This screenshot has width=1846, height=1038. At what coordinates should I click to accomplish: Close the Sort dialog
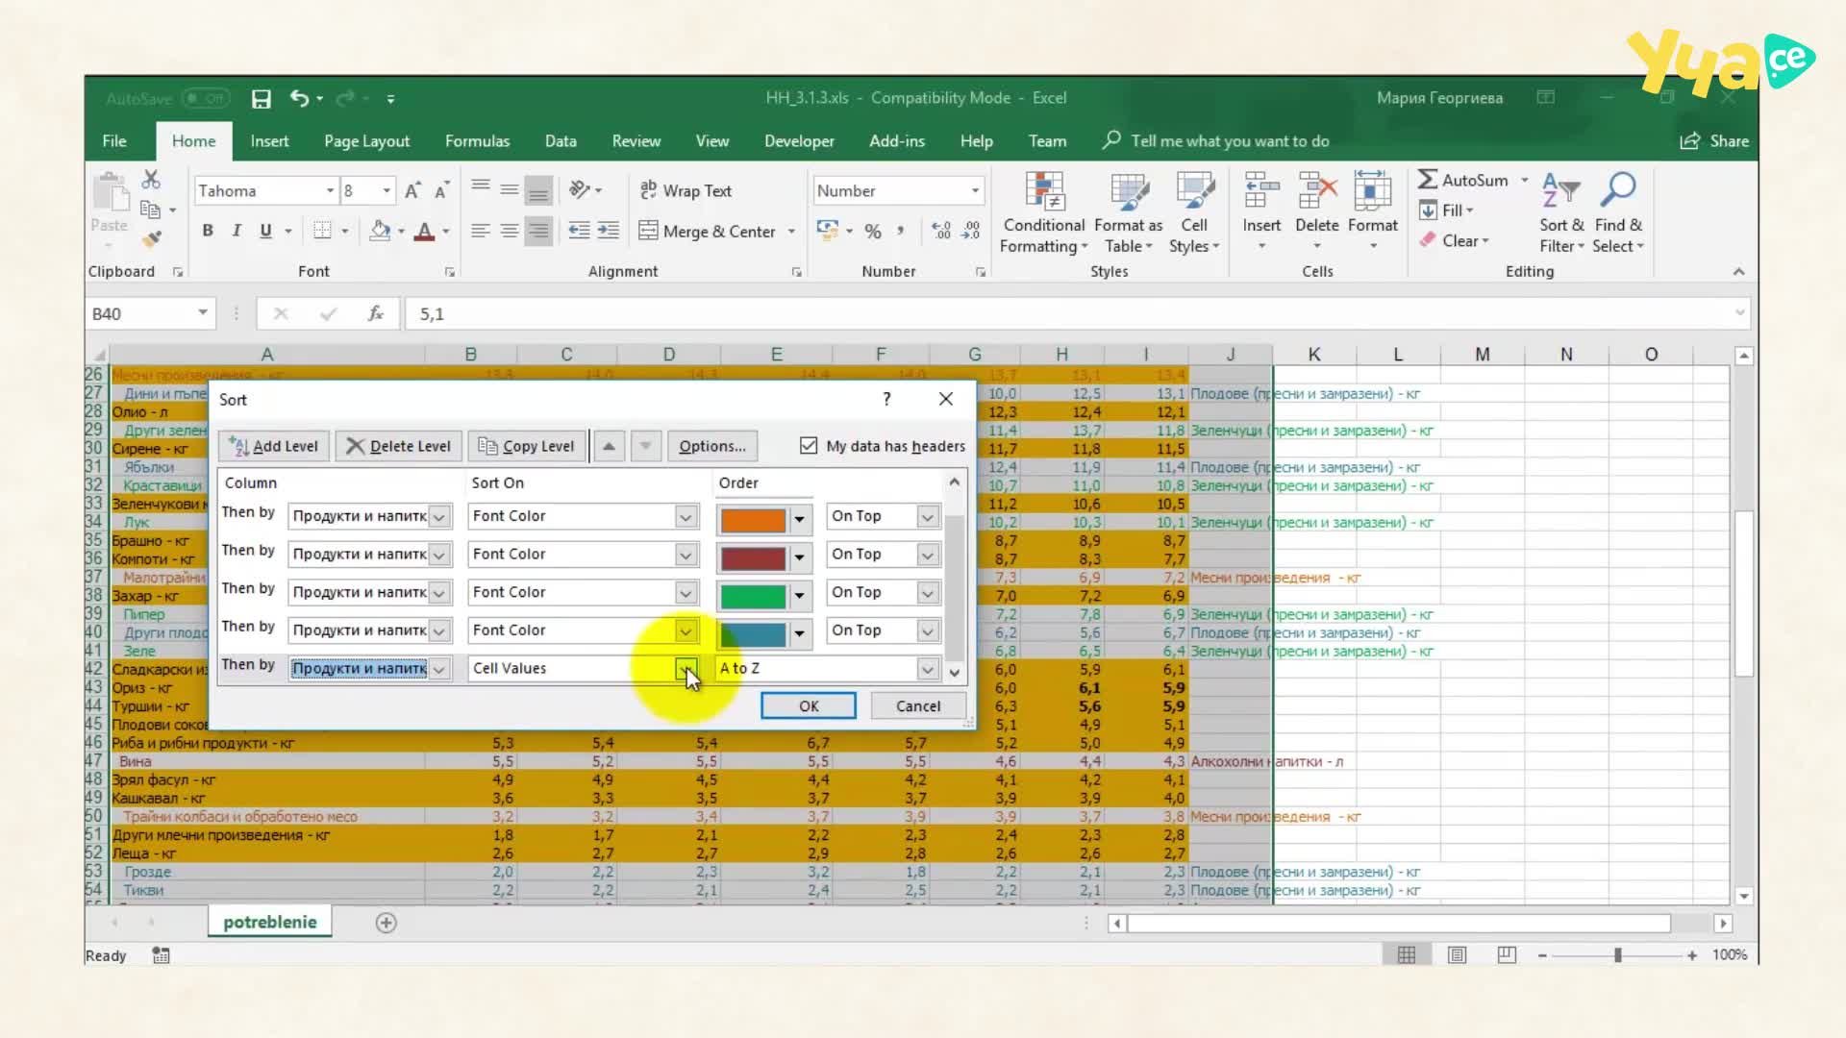(x=946, y=399)
